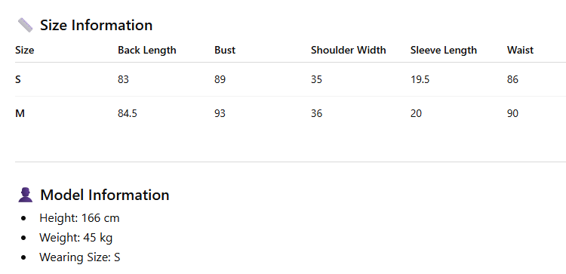Click the Weight: 45 kg list item
566x274 pixels.
(75, 238)
